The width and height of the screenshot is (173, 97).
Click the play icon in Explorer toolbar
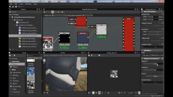[x=13, y=12]
